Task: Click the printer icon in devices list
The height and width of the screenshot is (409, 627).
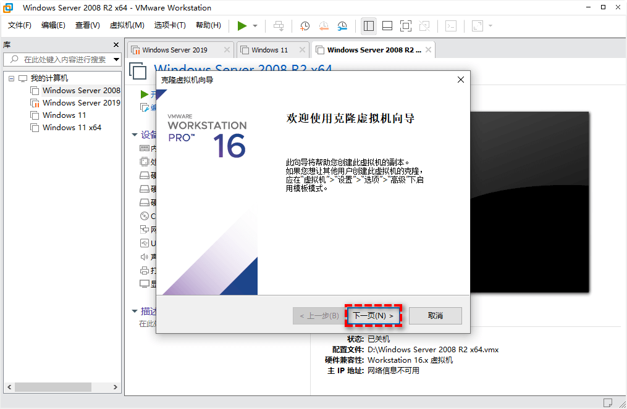Action: 145,270
